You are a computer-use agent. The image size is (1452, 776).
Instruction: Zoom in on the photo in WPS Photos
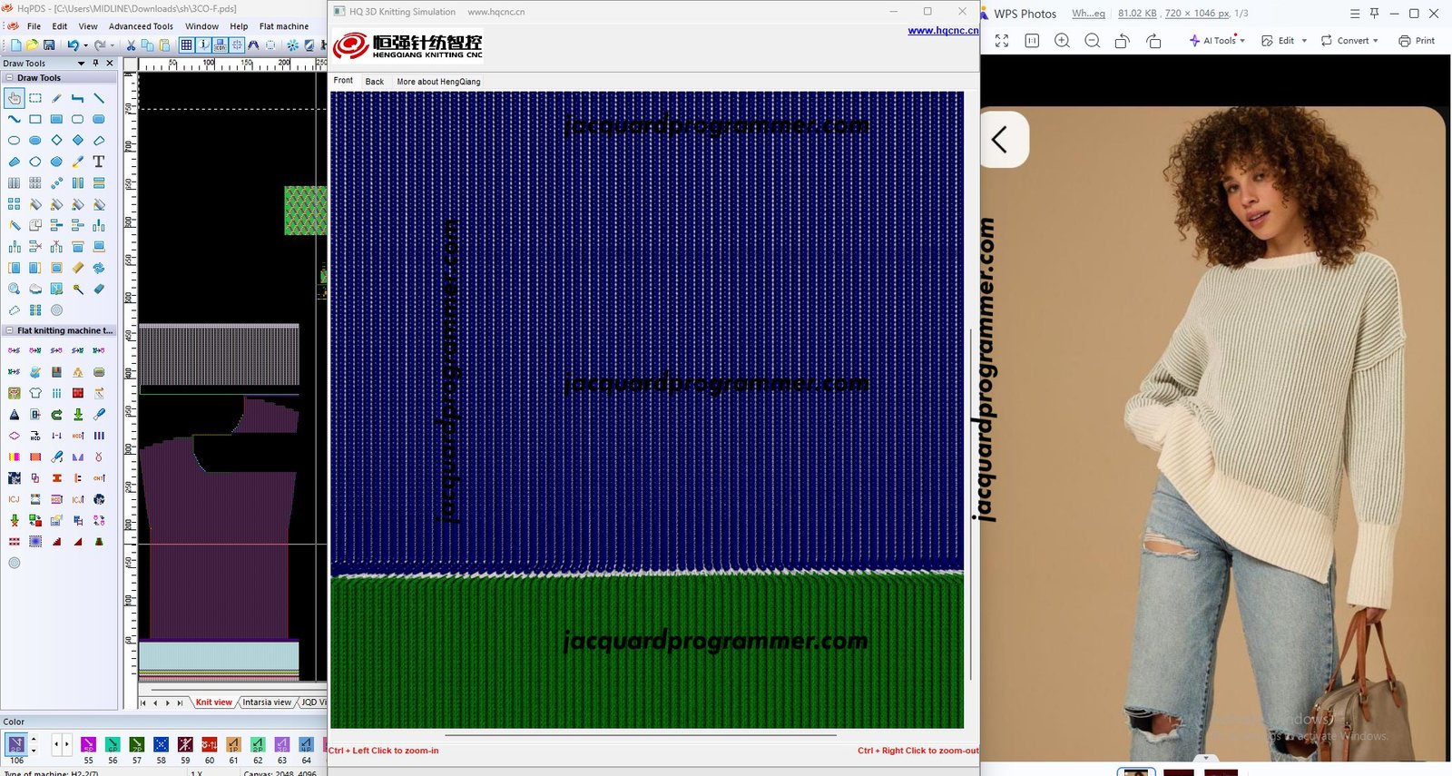point(1062,41)
